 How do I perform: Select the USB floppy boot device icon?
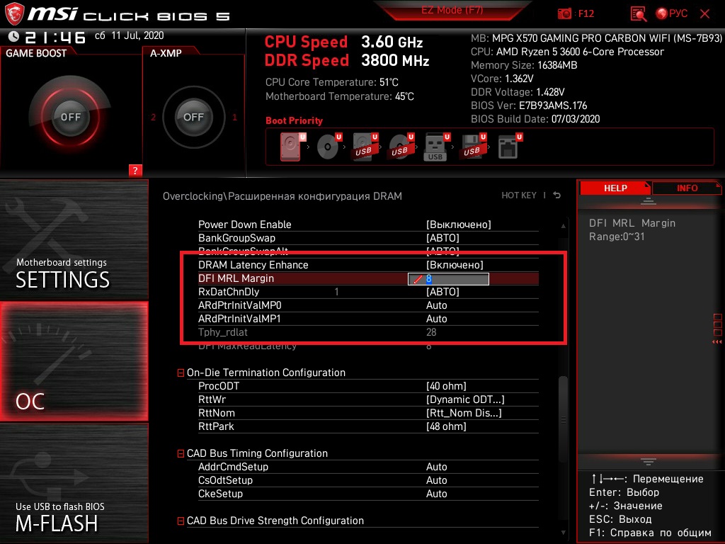473,147
